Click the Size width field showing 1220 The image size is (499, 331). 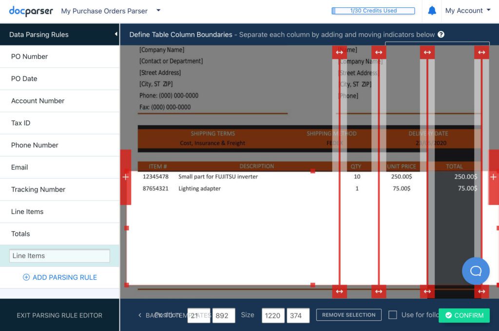(273, 315)
